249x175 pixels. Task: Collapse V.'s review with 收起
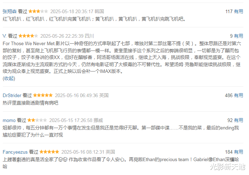(9, 78)
